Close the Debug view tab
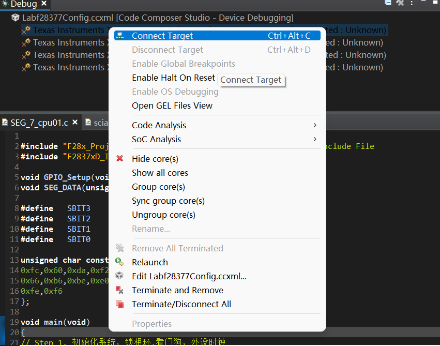 44,4
